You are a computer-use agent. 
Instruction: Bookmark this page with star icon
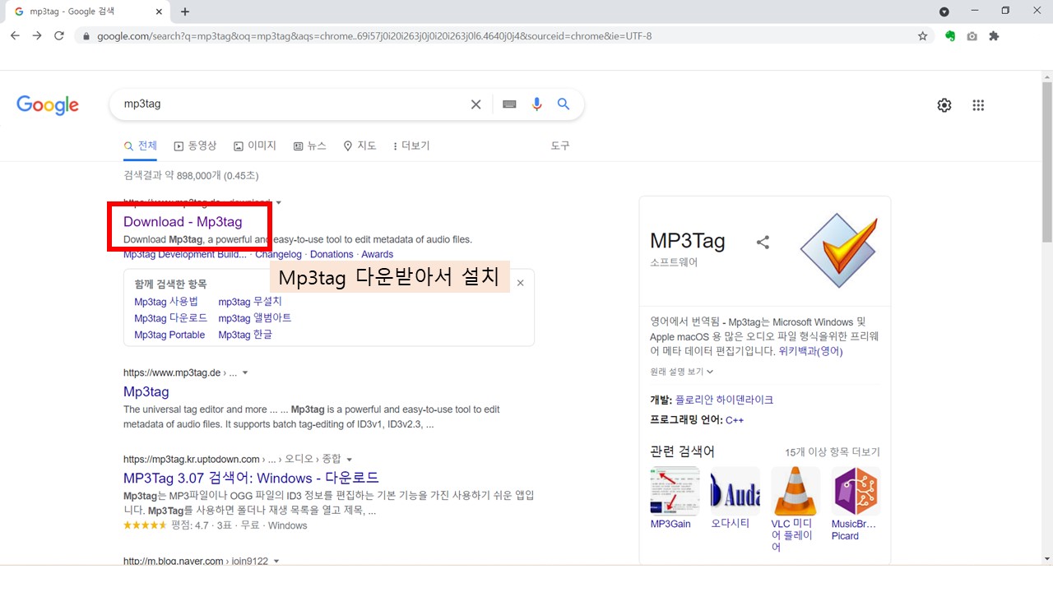pos(923,36)
